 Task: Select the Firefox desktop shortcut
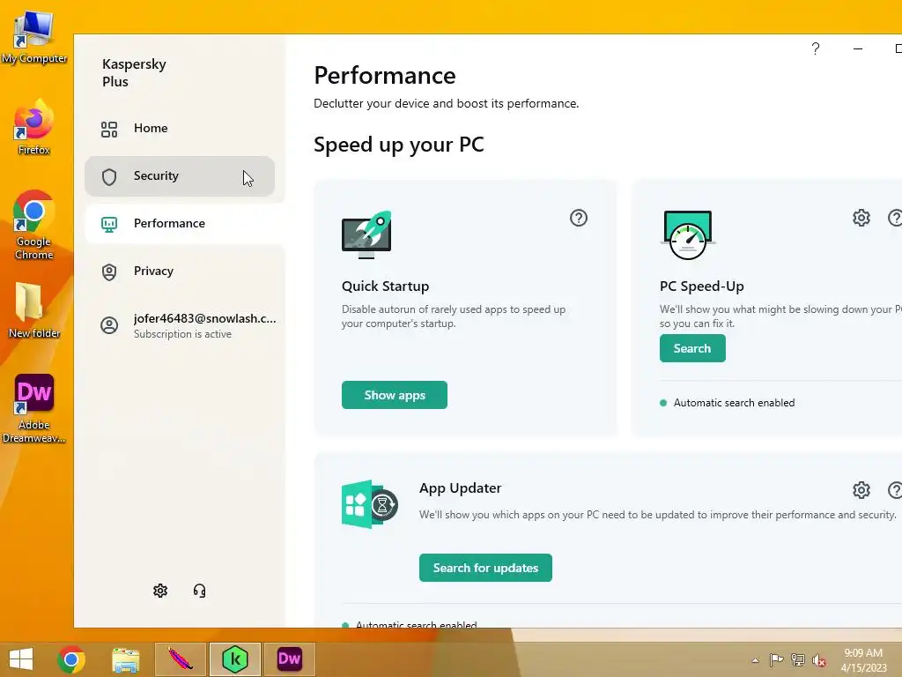point(34,128)
